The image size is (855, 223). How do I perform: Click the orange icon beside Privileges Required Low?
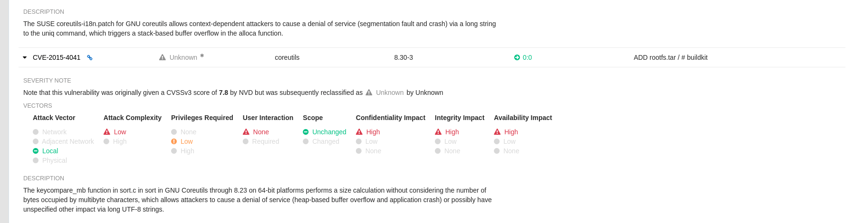pyautogui.click(x=174, y=141)
